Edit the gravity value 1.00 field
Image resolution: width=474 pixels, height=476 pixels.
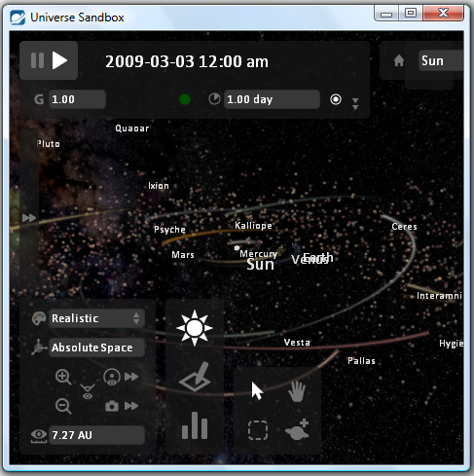77,99
